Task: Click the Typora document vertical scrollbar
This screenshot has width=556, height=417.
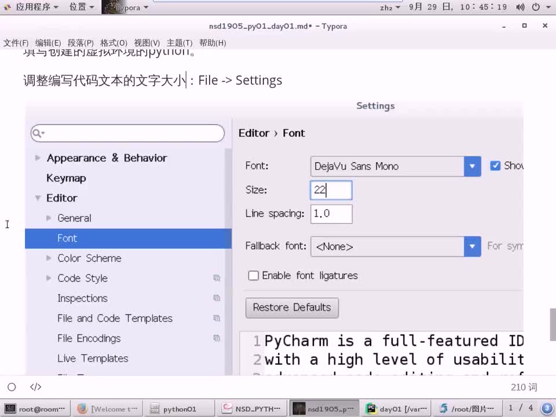Action: tap(553, 324)
